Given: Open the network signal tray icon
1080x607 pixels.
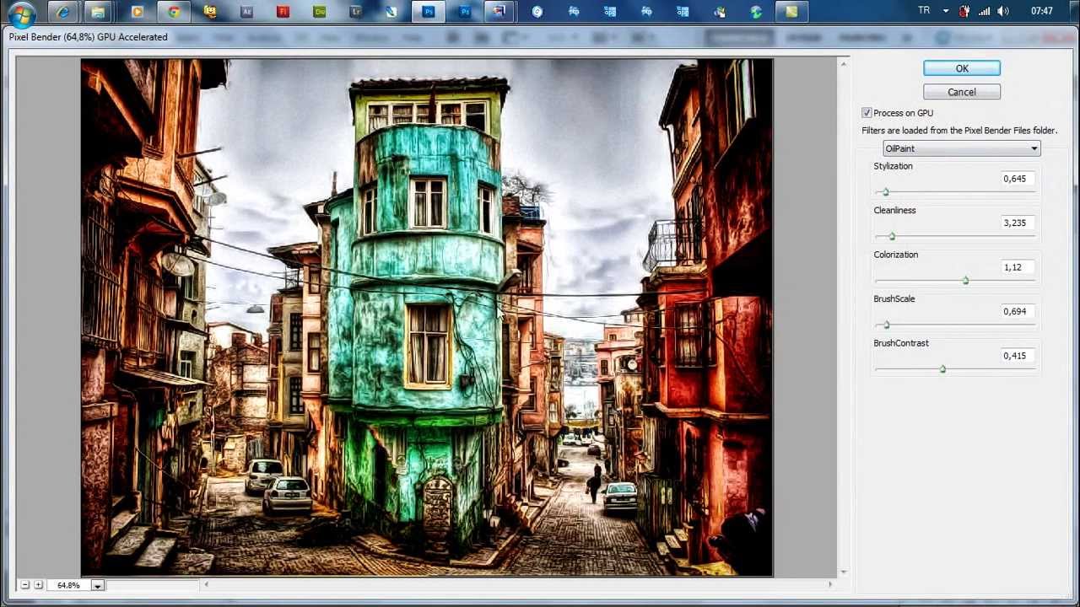Looking at the screenshot, I should [x=984, y=12].
